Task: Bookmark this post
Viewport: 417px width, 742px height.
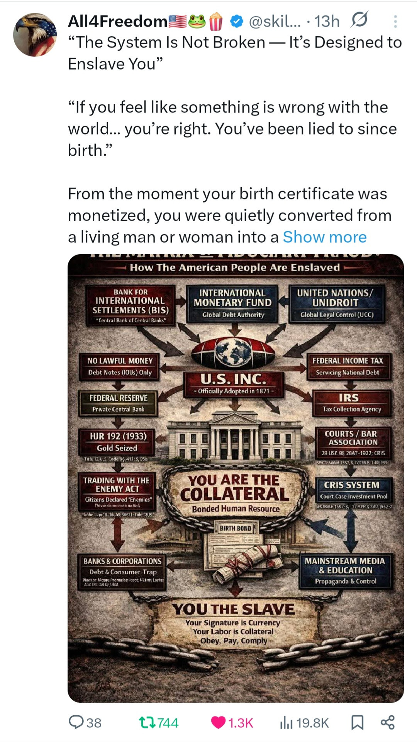Action: pos(357,722)
